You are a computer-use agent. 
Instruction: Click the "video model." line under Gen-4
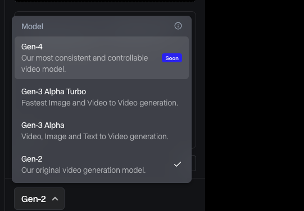43,69
